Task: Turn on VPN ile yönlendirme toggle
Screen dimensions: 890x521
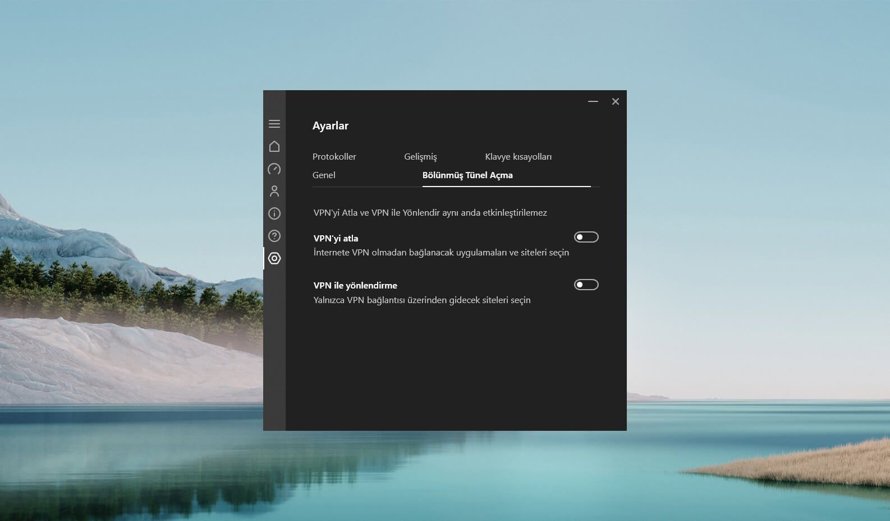Action: click(586, 285)
